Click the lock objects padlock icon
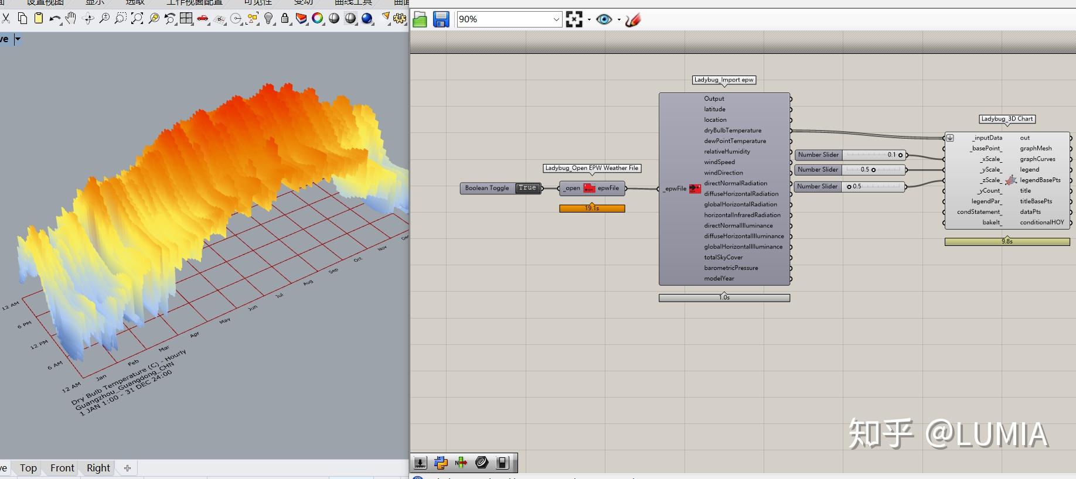Viewport: 1076px width, 479px height. (285, 18)
